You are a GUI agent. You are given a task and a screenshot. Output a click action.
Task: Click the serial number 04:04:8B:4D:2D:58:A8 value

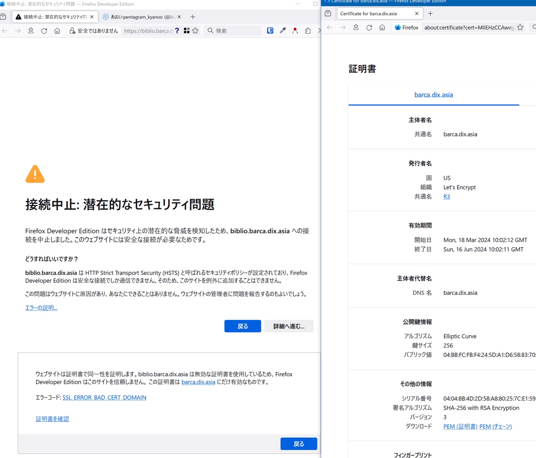(x=490, y=399)
